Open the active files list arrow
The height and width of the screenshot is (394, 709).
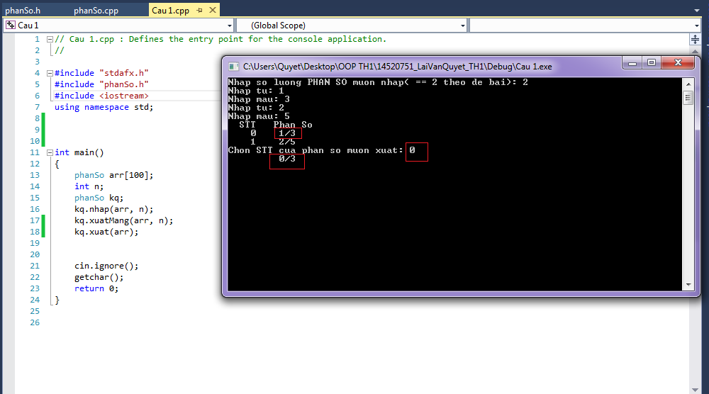point(697,11)
